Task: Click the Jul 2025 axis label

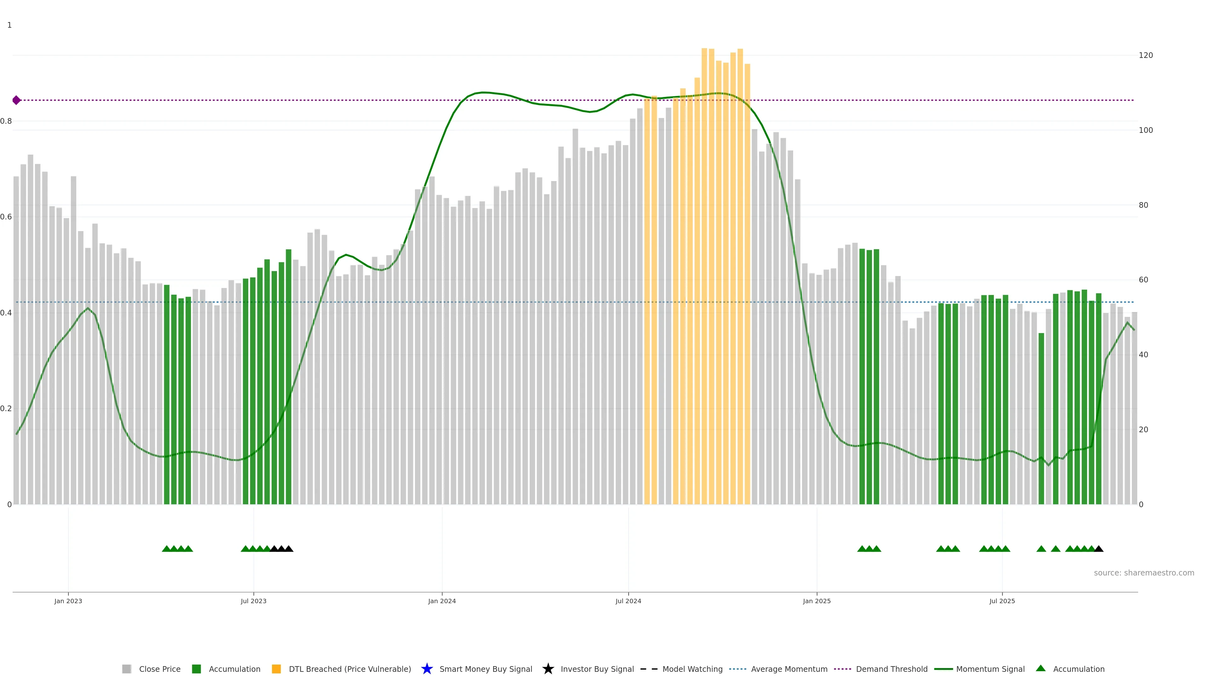Action: 1002,601
